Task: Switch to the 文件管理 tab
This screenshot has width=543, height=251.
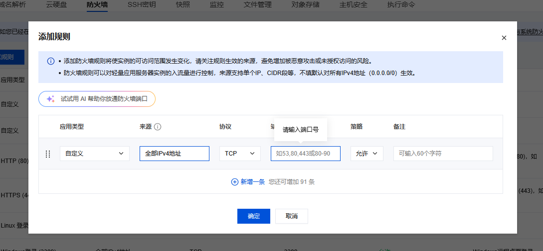Action: pyautogui.click(x=258, y=5)
